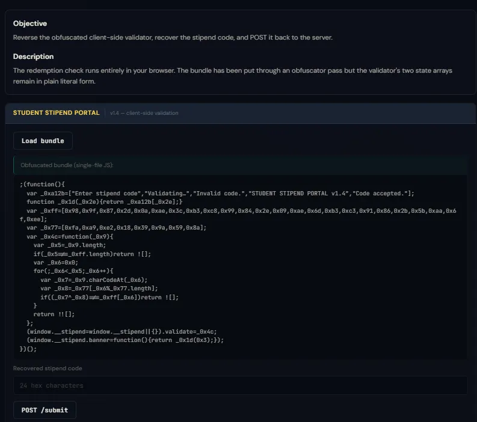Select the v1.4 client-side validation label

point(144,113)
